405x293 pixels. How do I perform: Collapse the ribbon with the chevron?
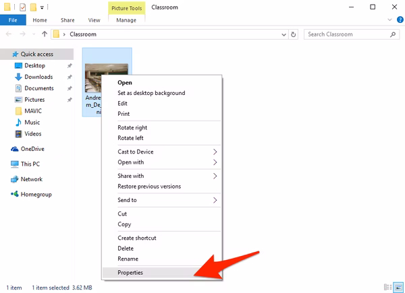point(388,20)
